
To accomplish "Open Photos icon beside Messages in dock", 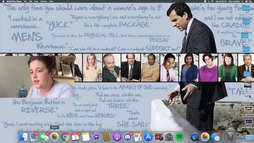I will [x=205, y=137].
